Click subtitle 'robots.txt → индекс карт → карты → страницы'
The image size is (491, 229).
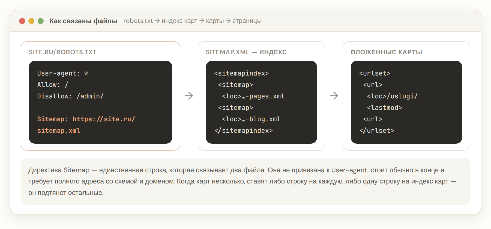(x=193, y=21)
